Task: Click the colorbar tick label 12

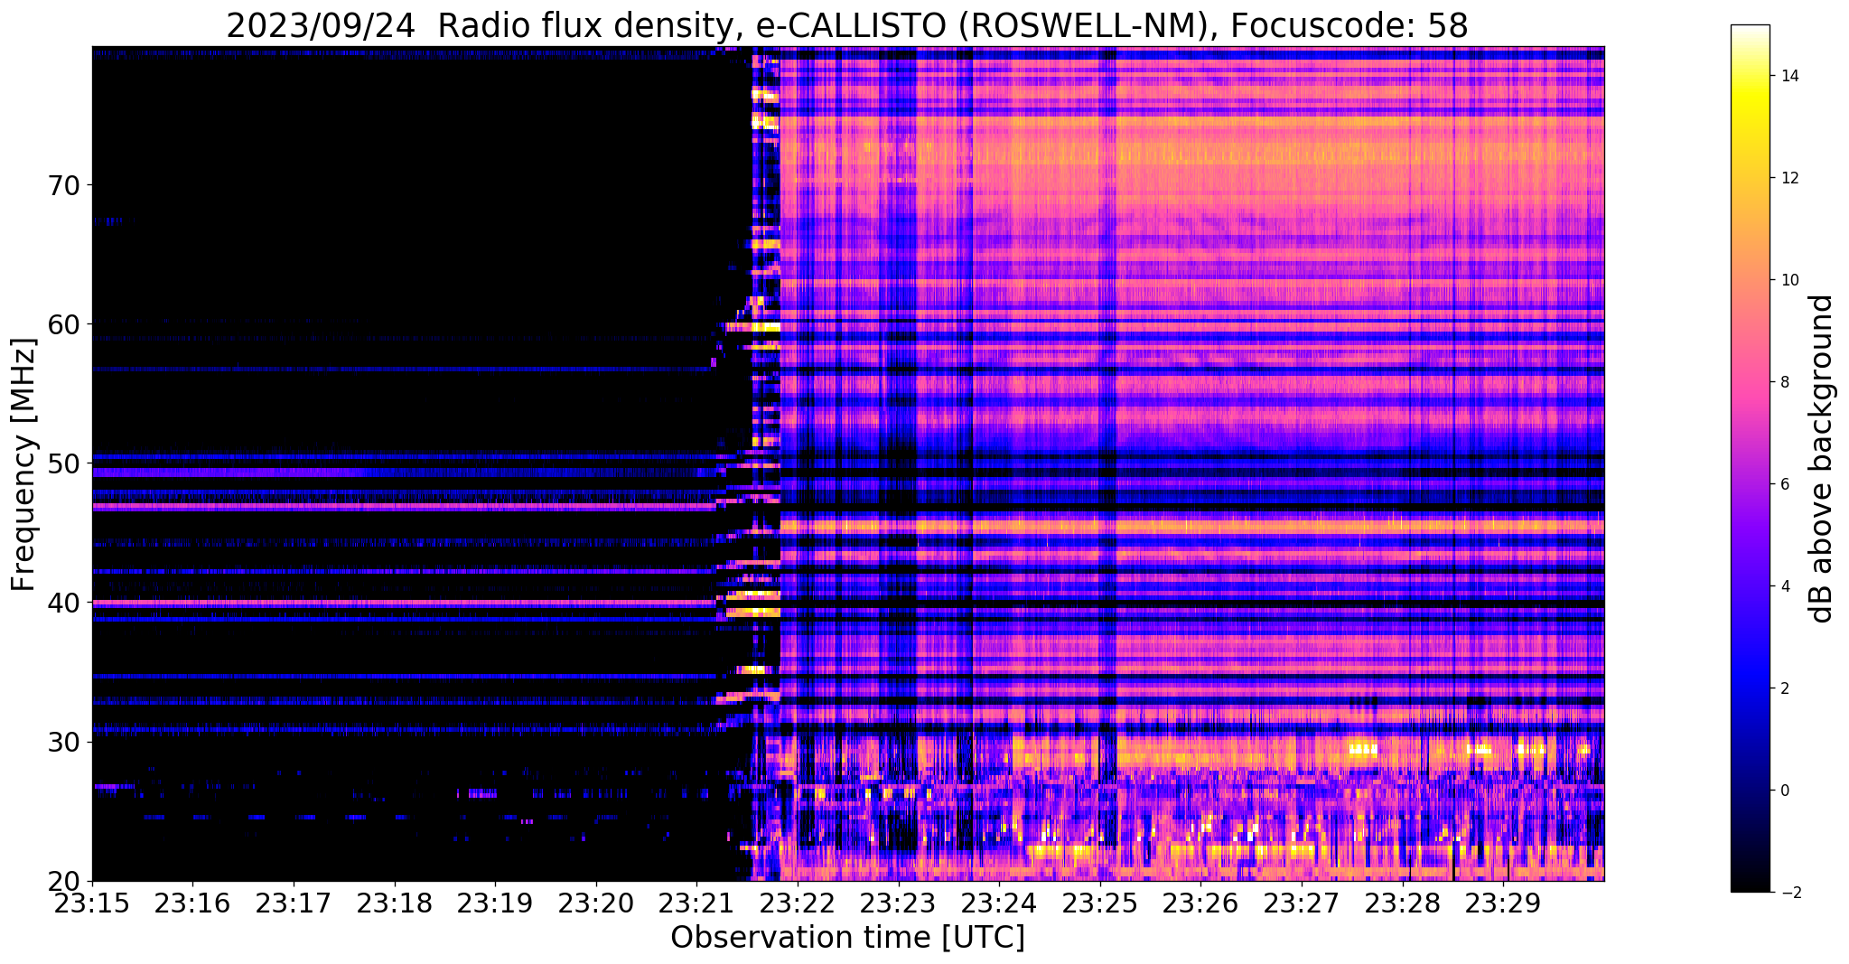Action: click(1788, 178)
